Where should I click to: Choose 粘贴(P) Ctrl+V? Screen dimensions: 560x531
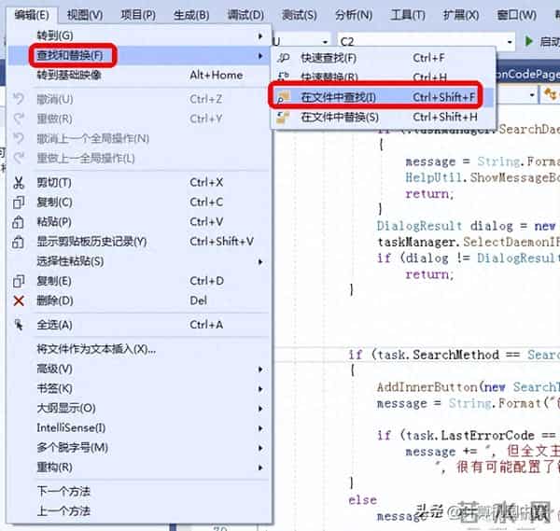pyautogui.click(x=139, y=222)
